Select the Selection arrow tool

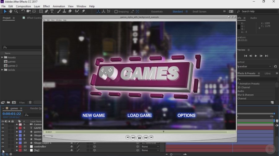point(5,11)
